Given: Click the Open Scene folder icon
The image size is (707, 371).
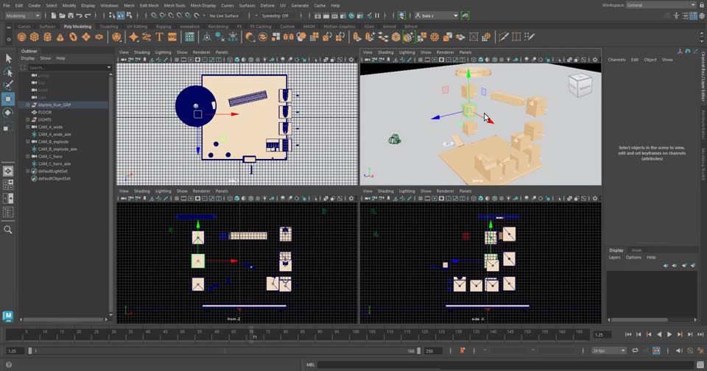Looking at the screenshot, I should pos(62,15).
